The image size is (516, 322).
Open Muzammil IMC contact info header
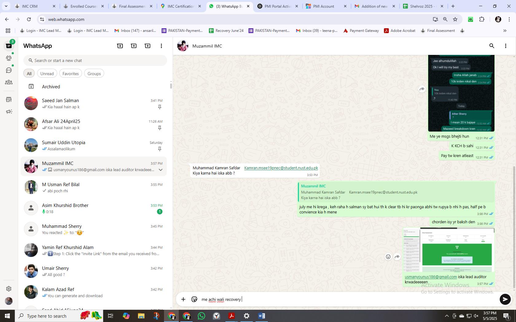[x=207, y=46]
